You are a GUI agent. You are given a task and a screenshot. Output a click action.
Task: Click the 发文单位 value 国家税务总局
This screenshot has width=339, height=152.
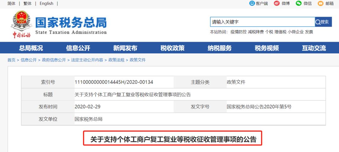point(89,119)
